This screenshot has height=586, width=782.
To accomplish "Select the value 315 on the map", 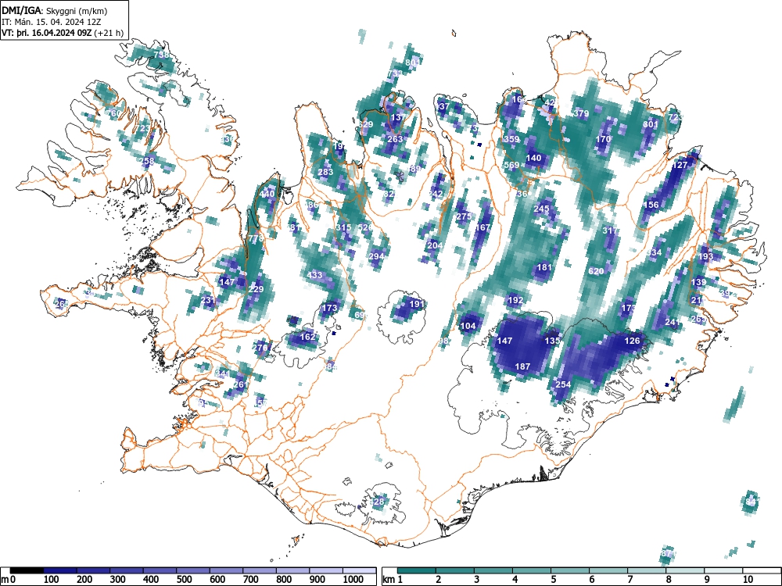I will (343, 227).
